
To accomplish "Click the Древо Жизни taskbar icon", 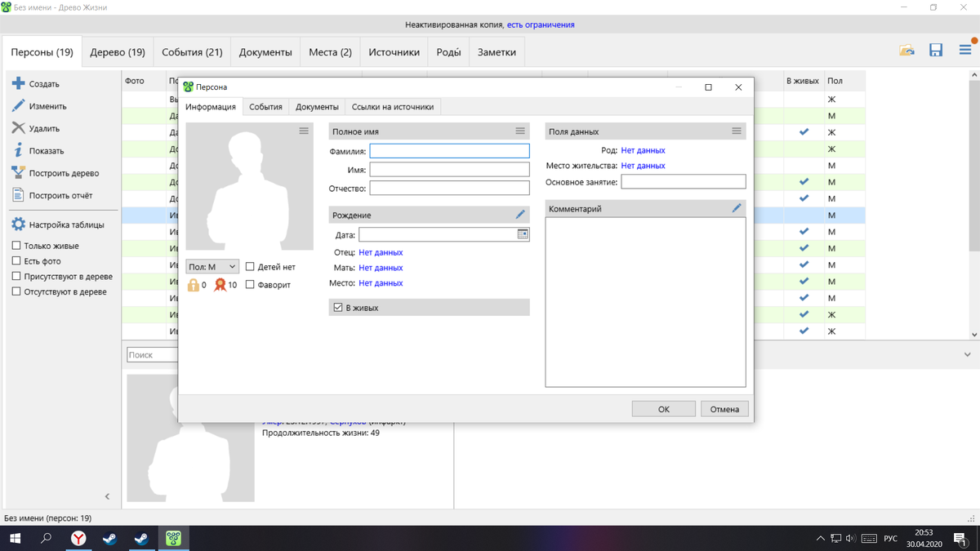I will [x=173, y=539].
